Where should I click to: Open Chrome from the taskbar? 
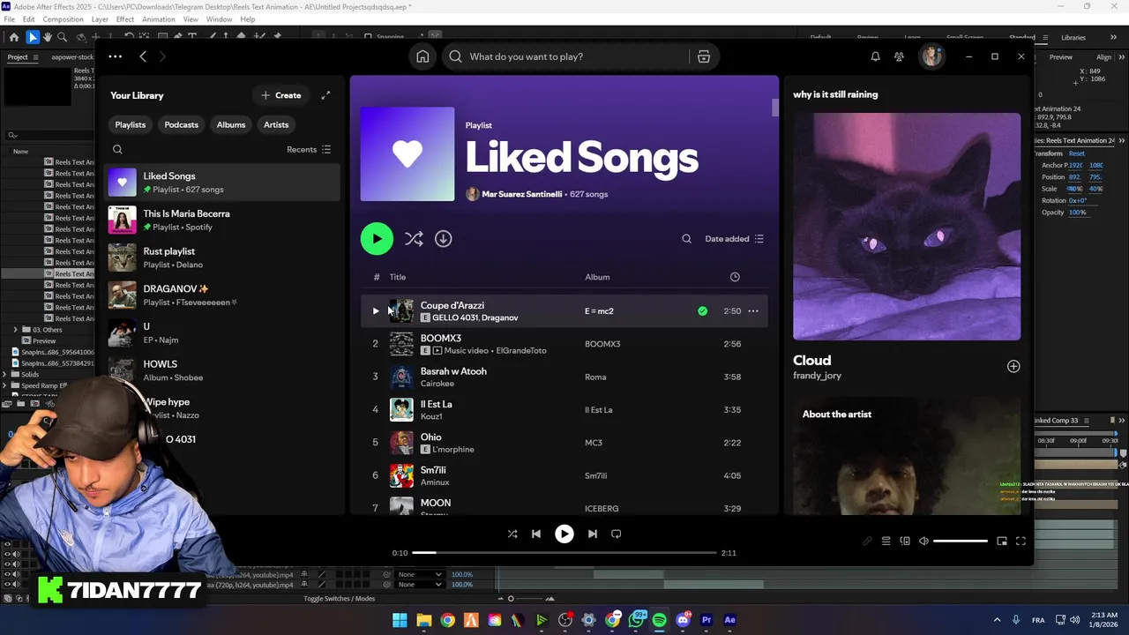coord(447,620)
